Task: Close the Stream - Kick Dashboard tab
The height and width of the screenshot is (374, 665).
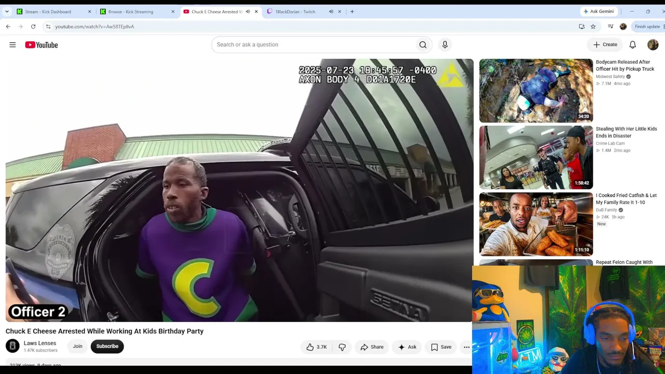Action: [x=89, y=11]
